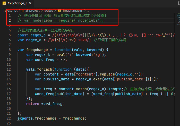Viewport: 180px width, 126px height.
Task: Click the line 1 comment about 折线图
Action: pyautogui.click(x=63, y=15)
